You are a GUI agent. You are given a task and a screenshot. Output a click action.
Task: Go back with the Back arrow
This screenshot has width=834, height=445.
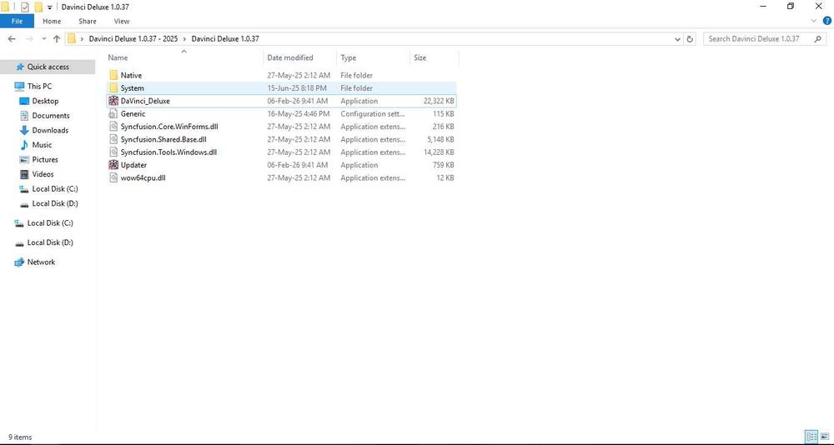coord(12,39)
